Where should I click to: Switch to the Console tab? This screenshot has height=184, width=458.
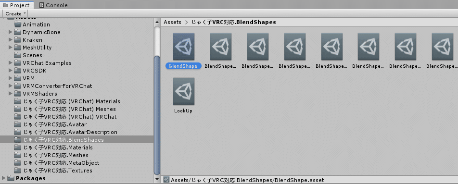coord(53,5)
